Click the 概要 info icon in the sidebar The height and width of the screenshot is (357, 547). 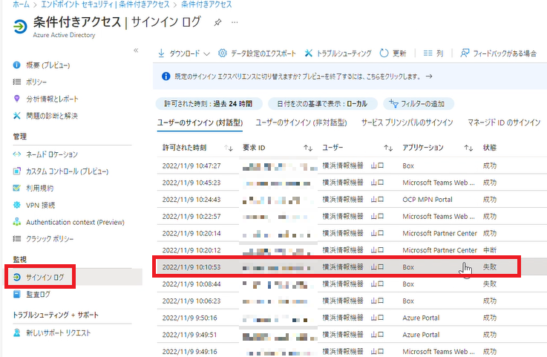[16, 65]
